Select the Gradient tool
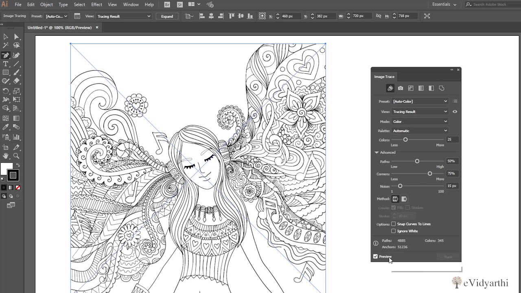Screen dimensions: 521x293 [17, 118]
